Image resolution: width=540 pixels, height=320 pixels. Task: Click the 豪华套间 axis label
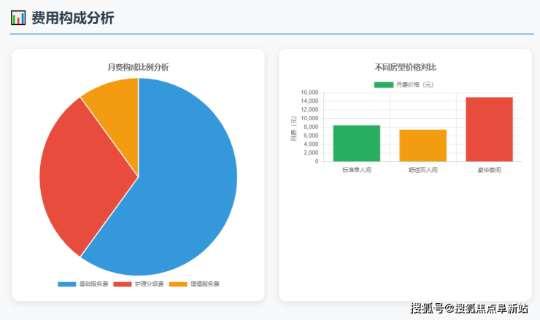(489, 170)
